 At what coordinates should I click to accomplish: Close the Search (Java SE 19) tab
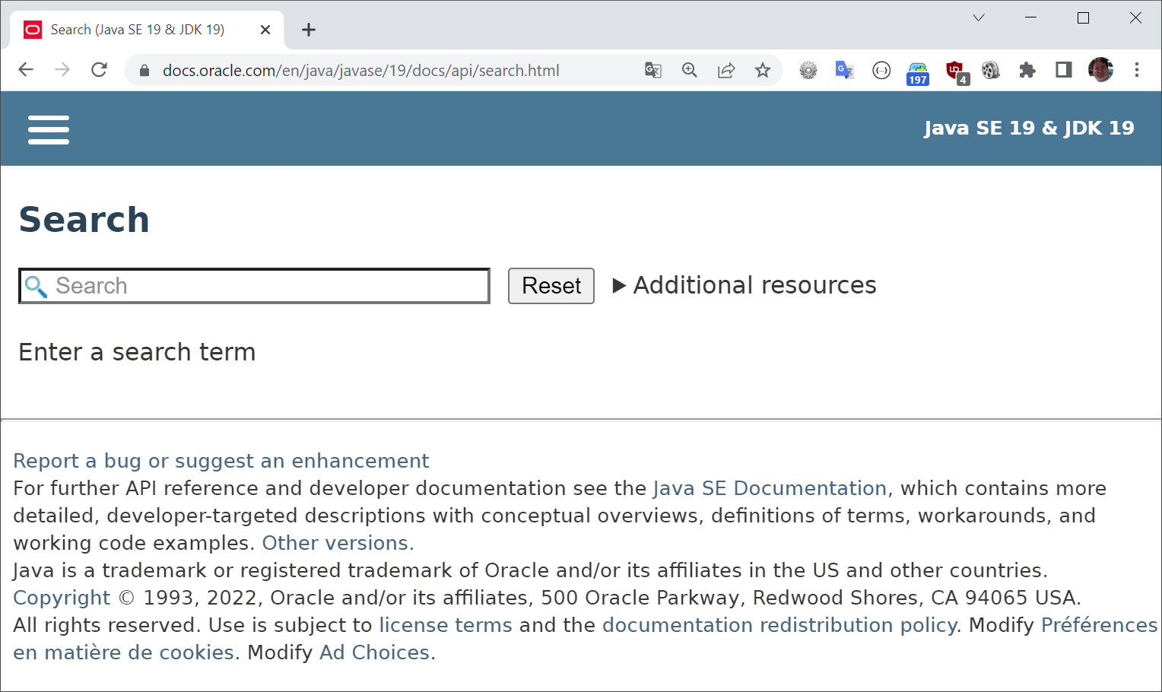point(265,30)
